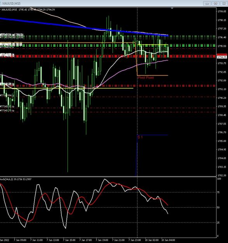Click the 7 Jan 19:00 time label
The height and width of the screenshot is (243, 228).
pyautogui.click(x=102, y=240)
